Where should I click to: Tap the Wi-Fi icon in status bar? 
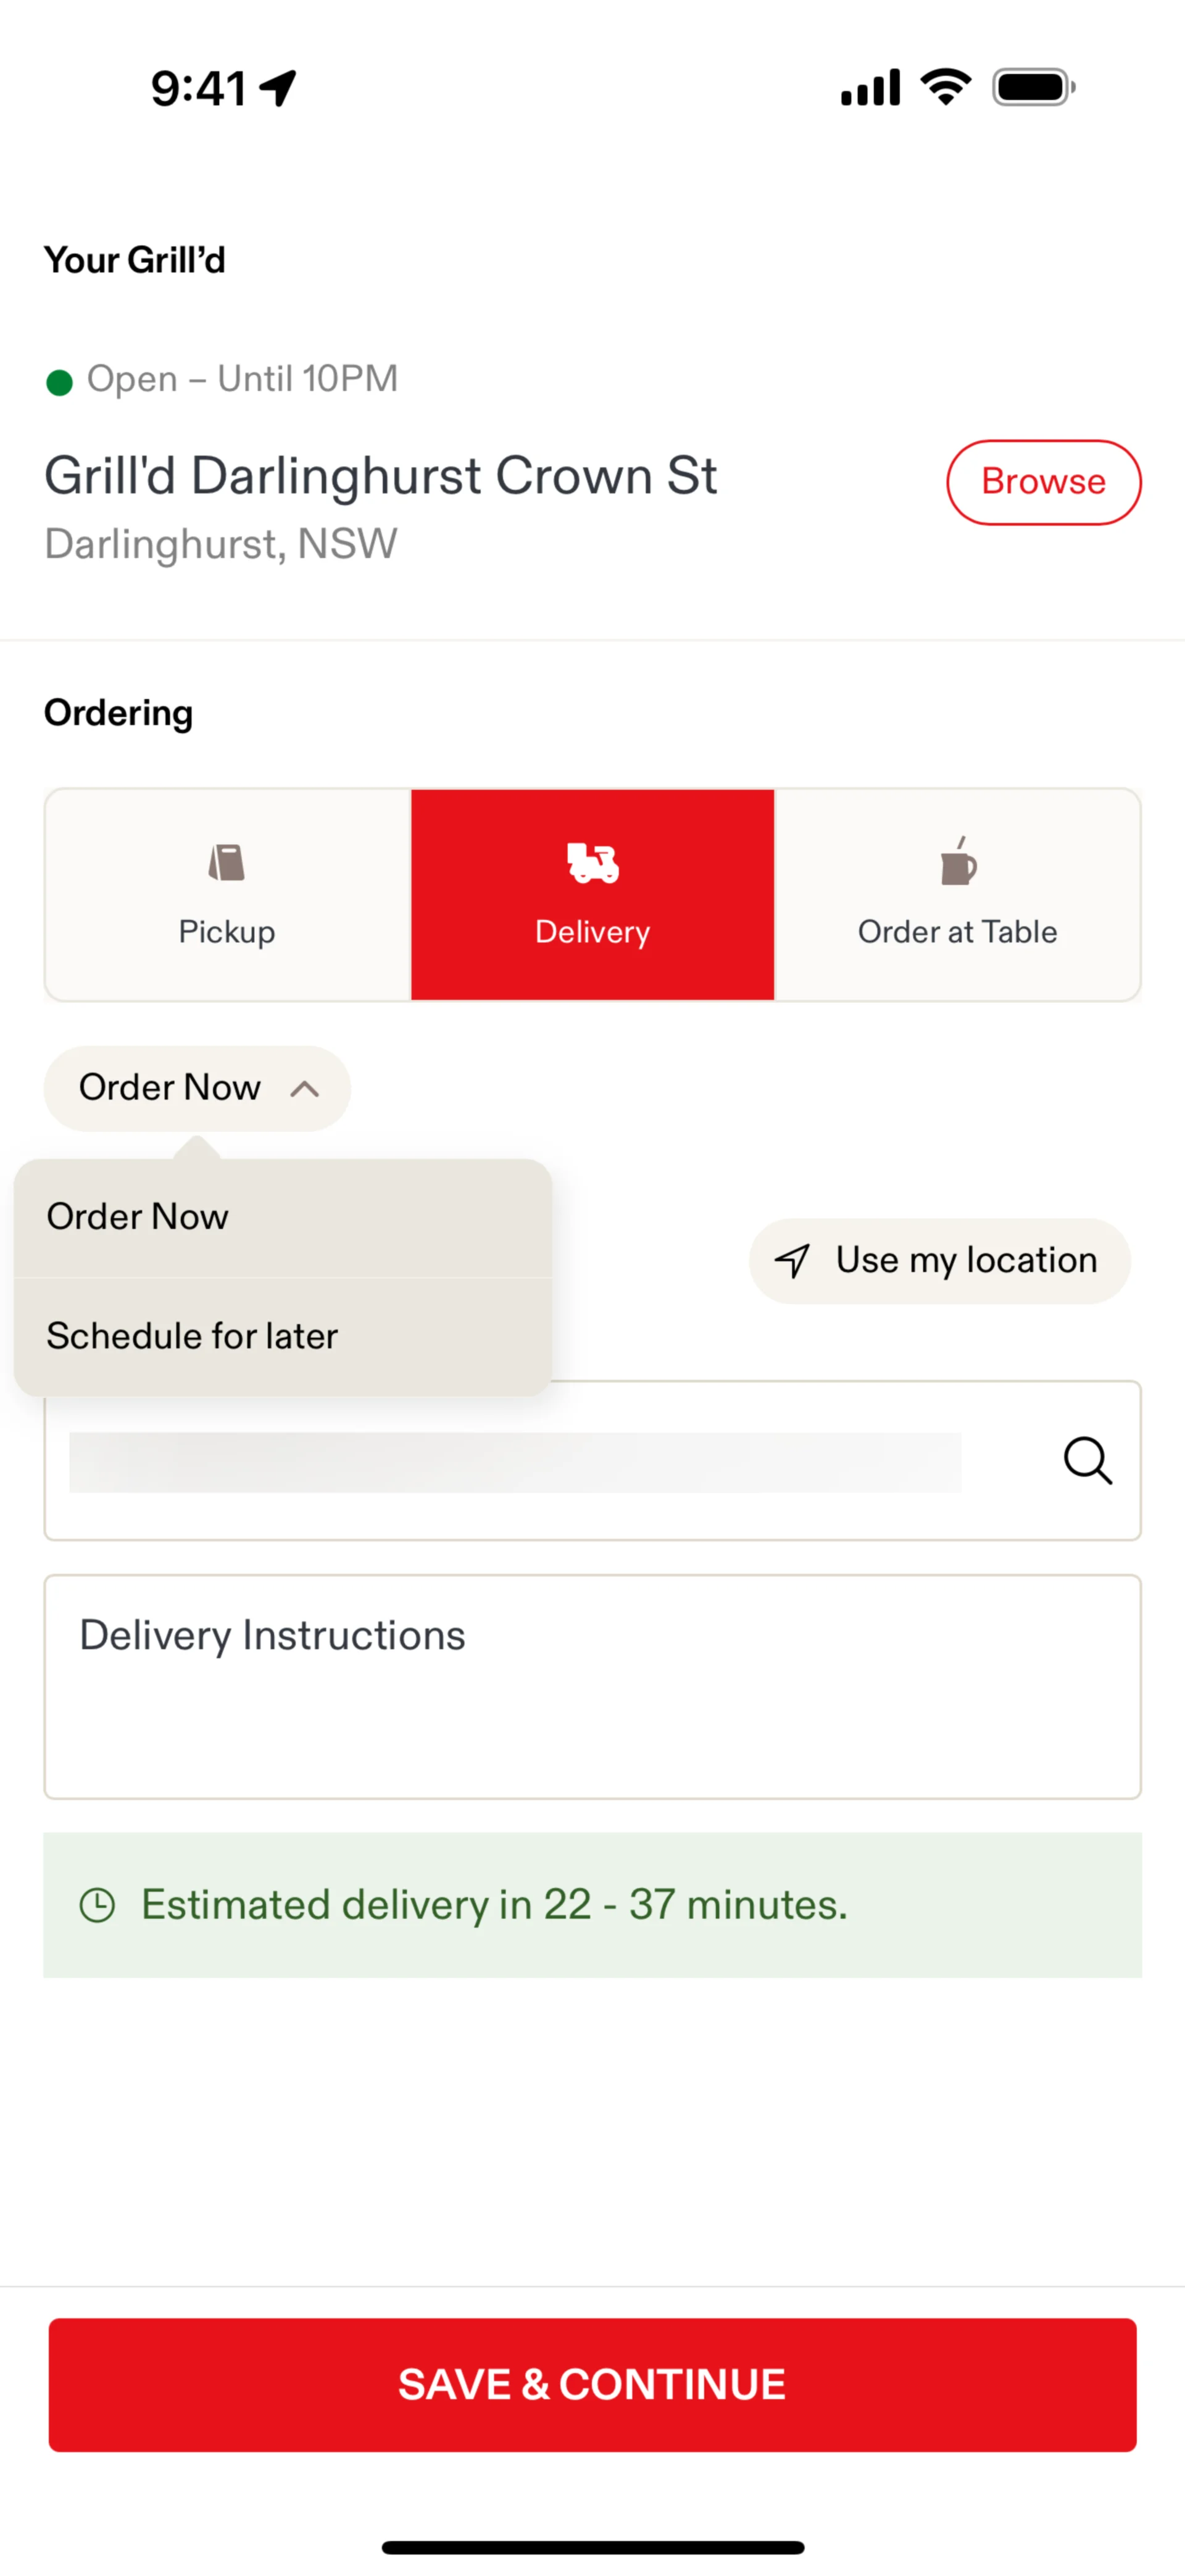tap(945, 87)
